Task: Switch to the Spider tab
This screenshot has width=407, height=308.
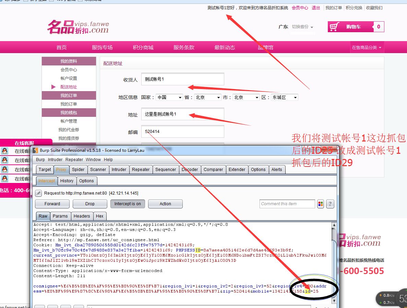Action: click(x=78, y=170)
